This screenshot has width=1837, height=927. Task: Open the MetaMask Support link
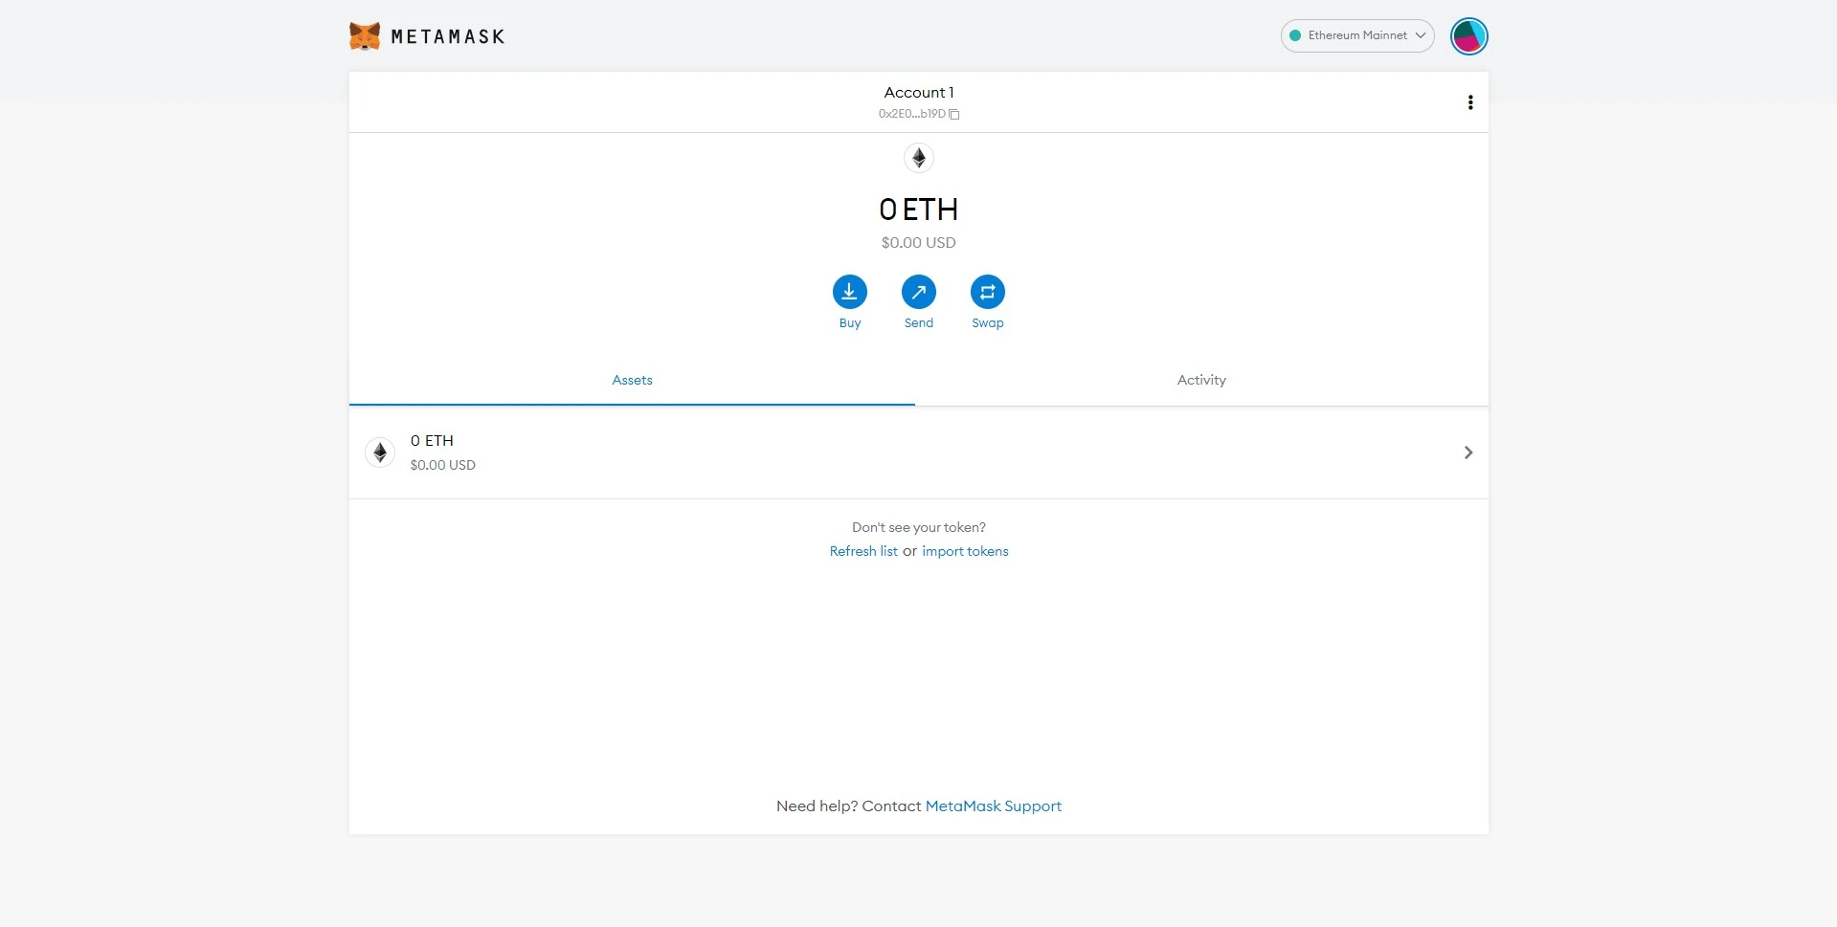click(x=994, y=806)
